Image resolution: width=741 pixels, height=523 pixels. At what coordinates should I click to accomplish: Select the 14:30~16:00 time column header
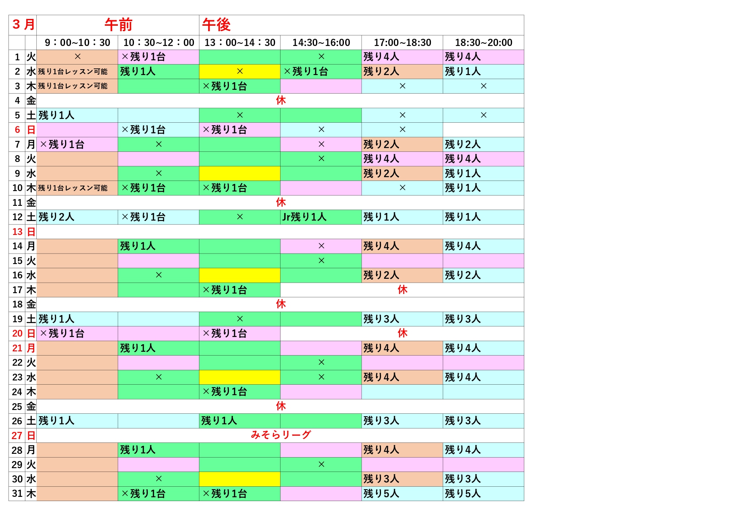(x=321, y=43)
